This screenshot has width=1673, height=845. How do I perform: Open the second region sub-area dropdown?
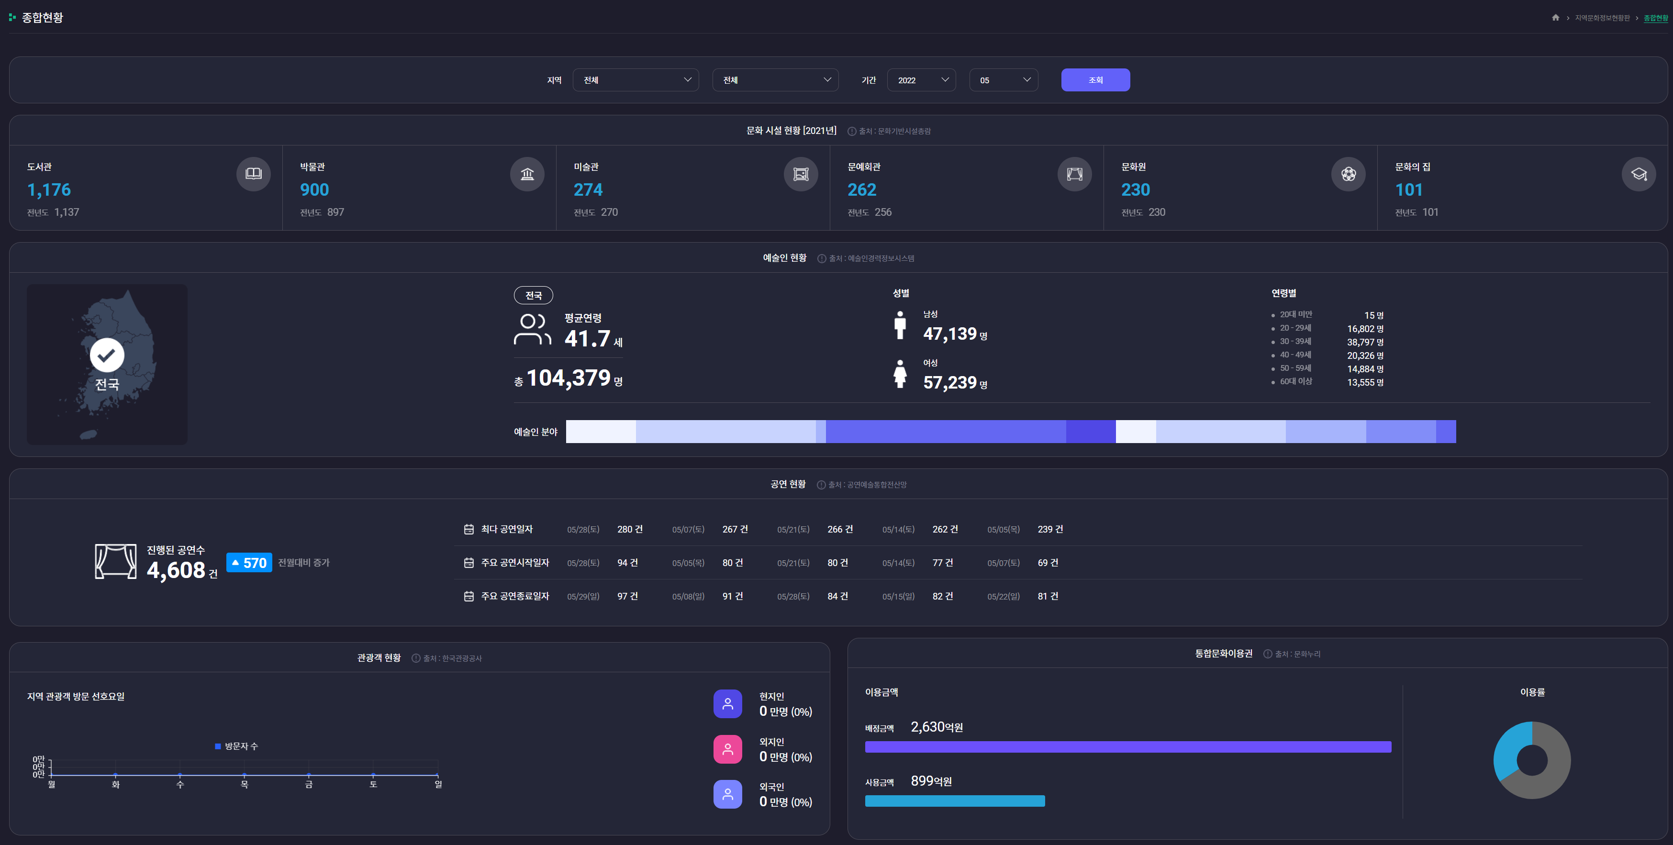click(775, 80)
